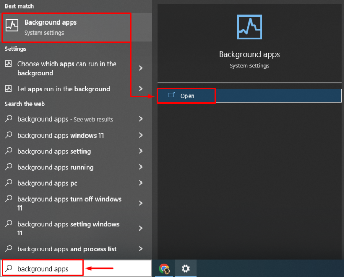
Task: Click the 'Search the web' heading
Action: [x=25, y=104]
